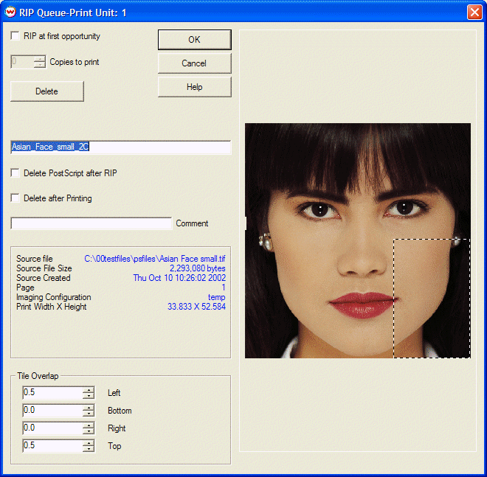Click the Delete button
The width and height of the screenshot is (487, 477).
click(x=46, y=91)
